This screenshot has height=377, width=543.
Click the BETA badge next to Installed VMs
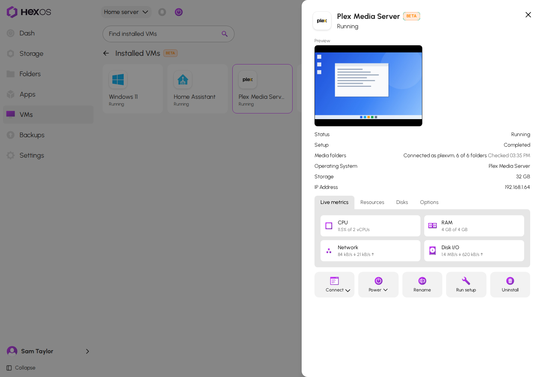(x=170, y=53)
